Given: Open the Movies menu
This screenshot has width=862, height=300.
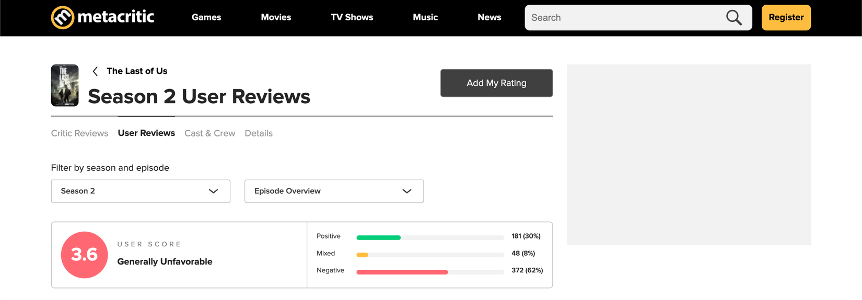Looking at the screenshot, I should pos(276,18).
